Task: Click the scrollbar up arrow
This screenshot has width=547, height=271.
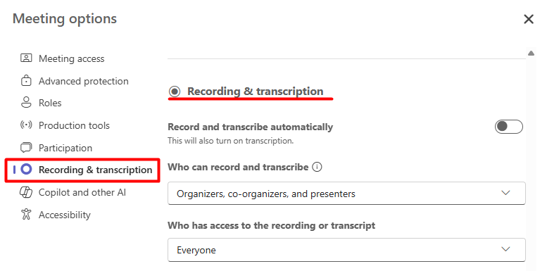Action: [531, 53]
